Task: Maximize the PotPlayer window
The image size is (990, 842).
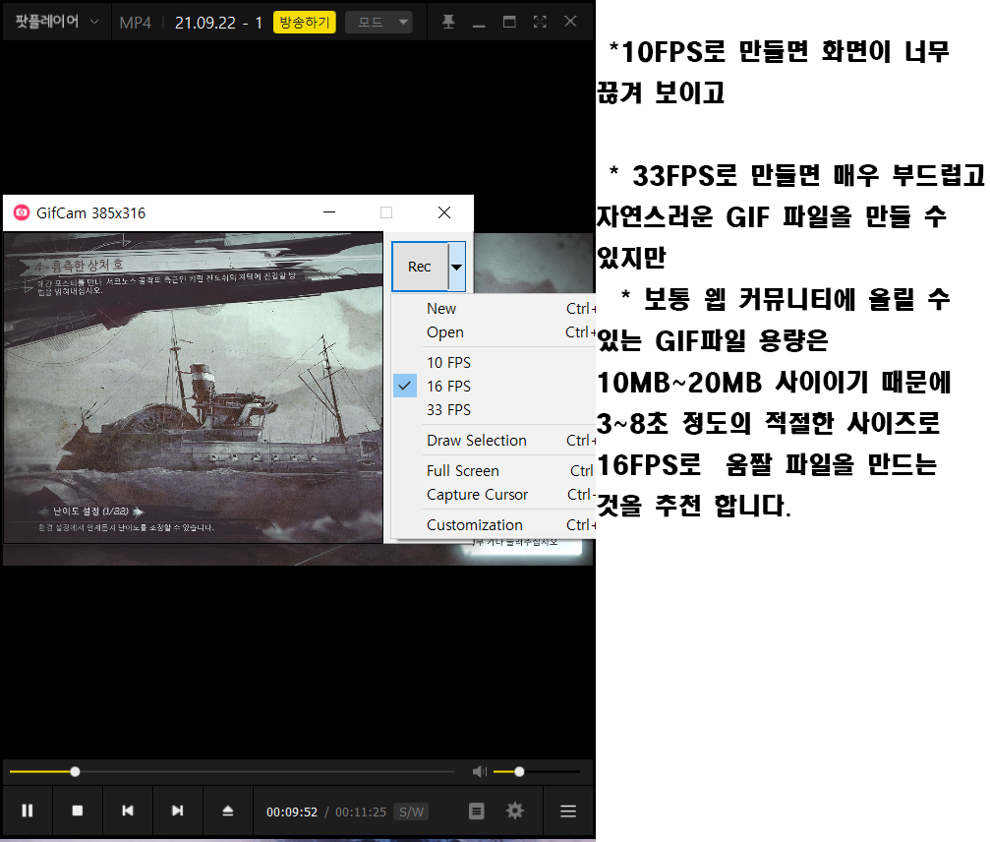Action: [509, 22]
